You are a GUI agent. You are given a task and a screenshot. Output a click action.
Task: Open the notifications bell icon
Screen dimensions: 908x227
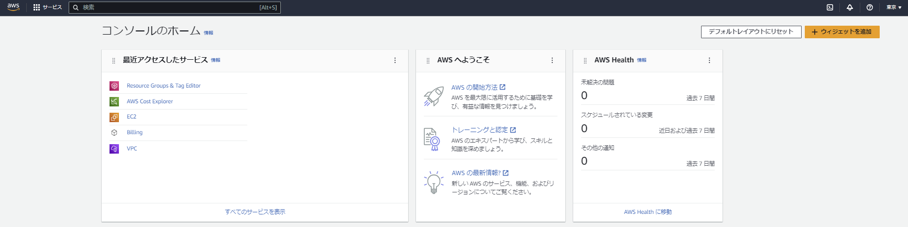(x=850, y=7)
